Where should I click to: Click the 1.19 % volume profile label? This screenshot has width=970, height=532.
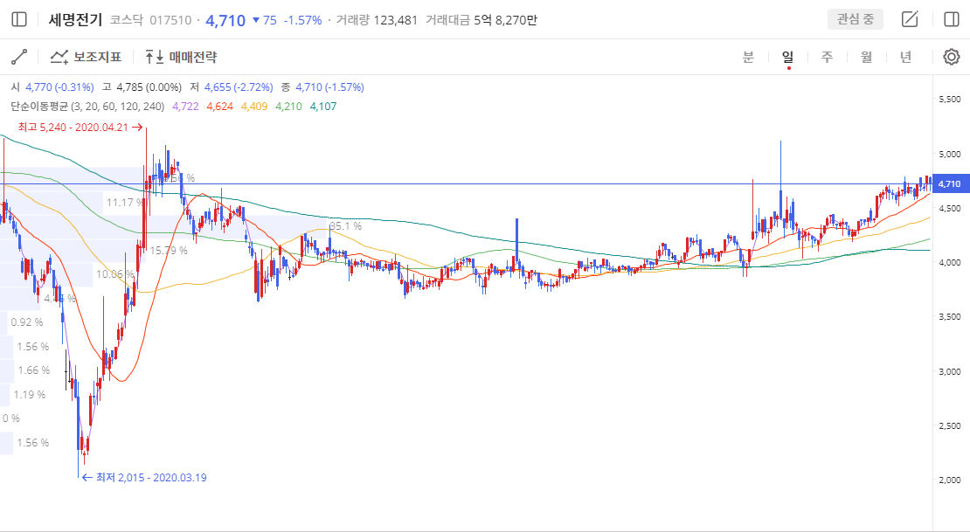tap(30, 395)
